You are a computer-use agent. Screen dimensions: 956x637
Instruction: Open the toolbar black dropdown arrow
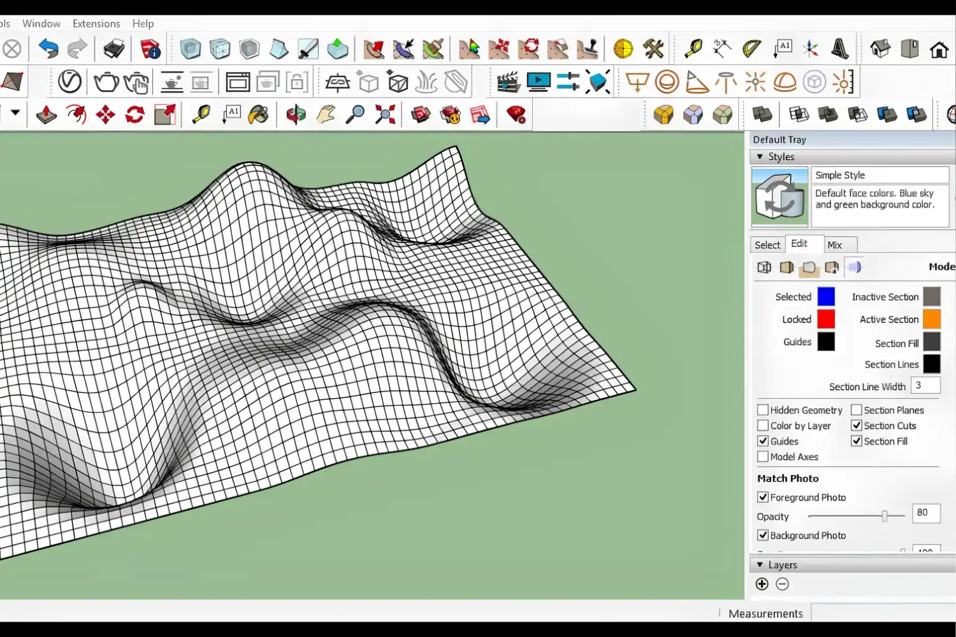tap(15, 113)
